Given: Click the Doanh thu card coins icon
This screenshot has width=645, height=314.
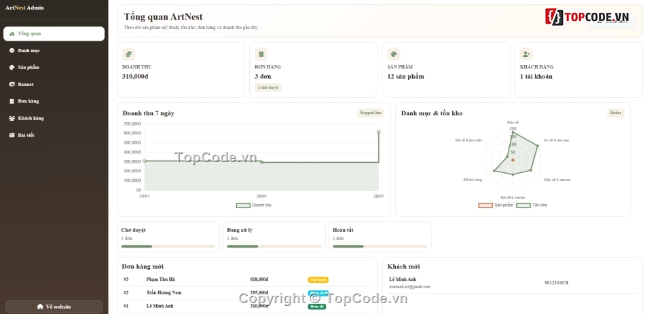Looking at the screenshot, I should [129, 54].
